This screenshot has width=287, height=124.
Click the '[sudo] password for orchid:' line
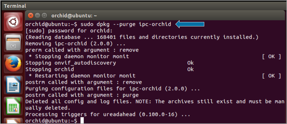point(69,31)
